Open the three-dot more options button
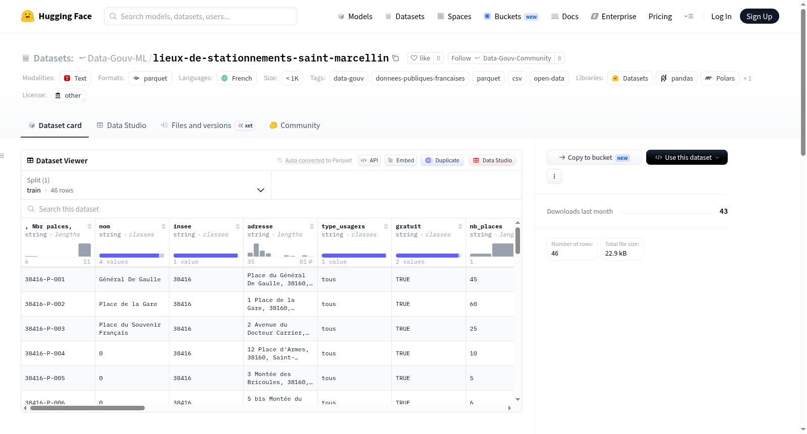 point(554,176)
